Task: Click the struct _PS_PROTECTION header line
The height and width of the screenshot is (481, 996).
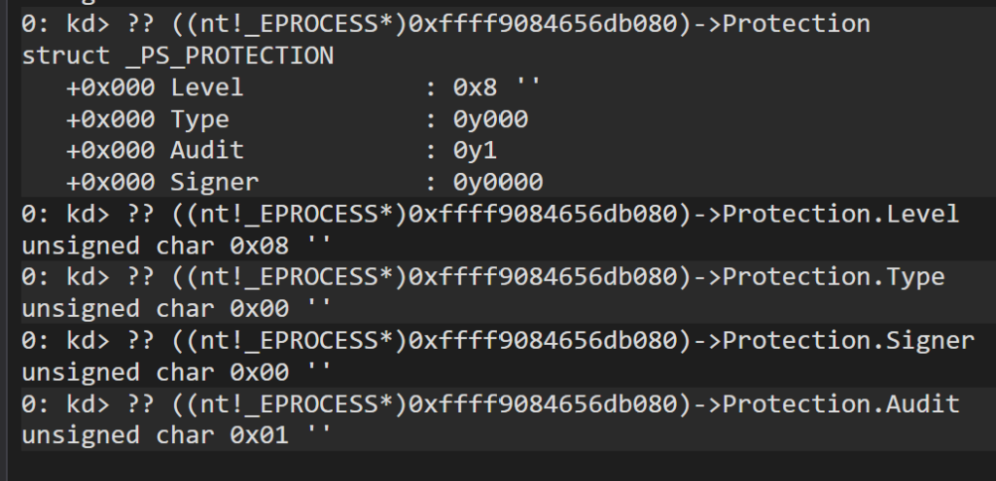Action: (177, 56)
